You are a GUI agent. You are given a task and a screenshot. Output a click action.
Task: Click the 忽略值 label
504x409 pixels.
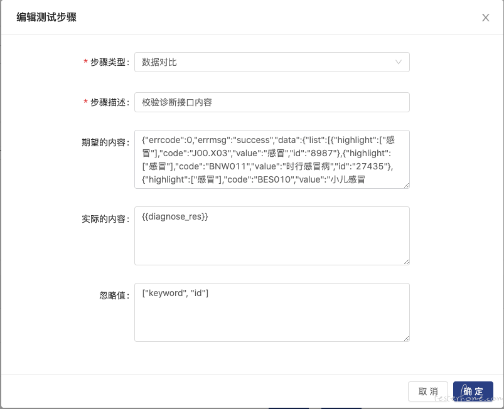point(114,295)
